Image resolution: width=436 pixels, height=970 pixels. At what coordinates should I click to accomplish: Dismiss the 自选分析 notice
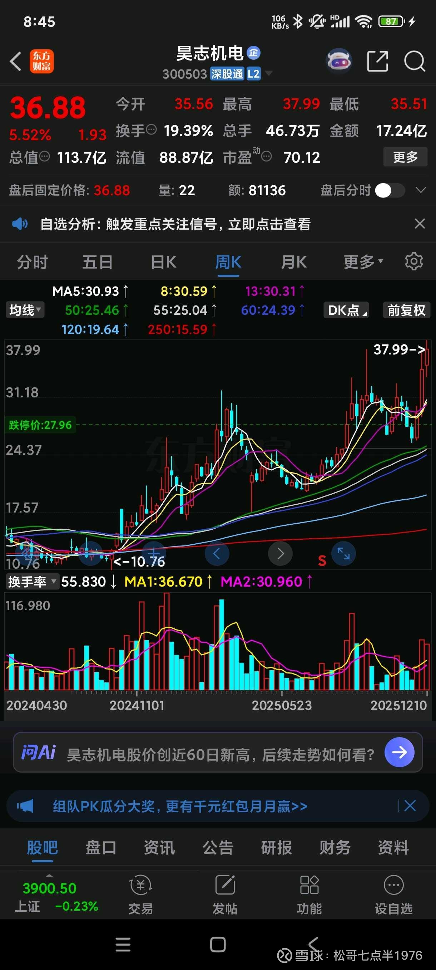(420, 224)
